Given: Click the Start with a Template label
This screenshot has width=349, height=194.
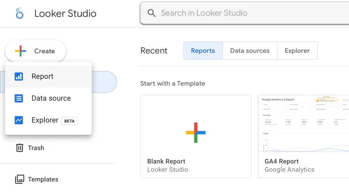Looking at the screenshot, I should point(173,83).
